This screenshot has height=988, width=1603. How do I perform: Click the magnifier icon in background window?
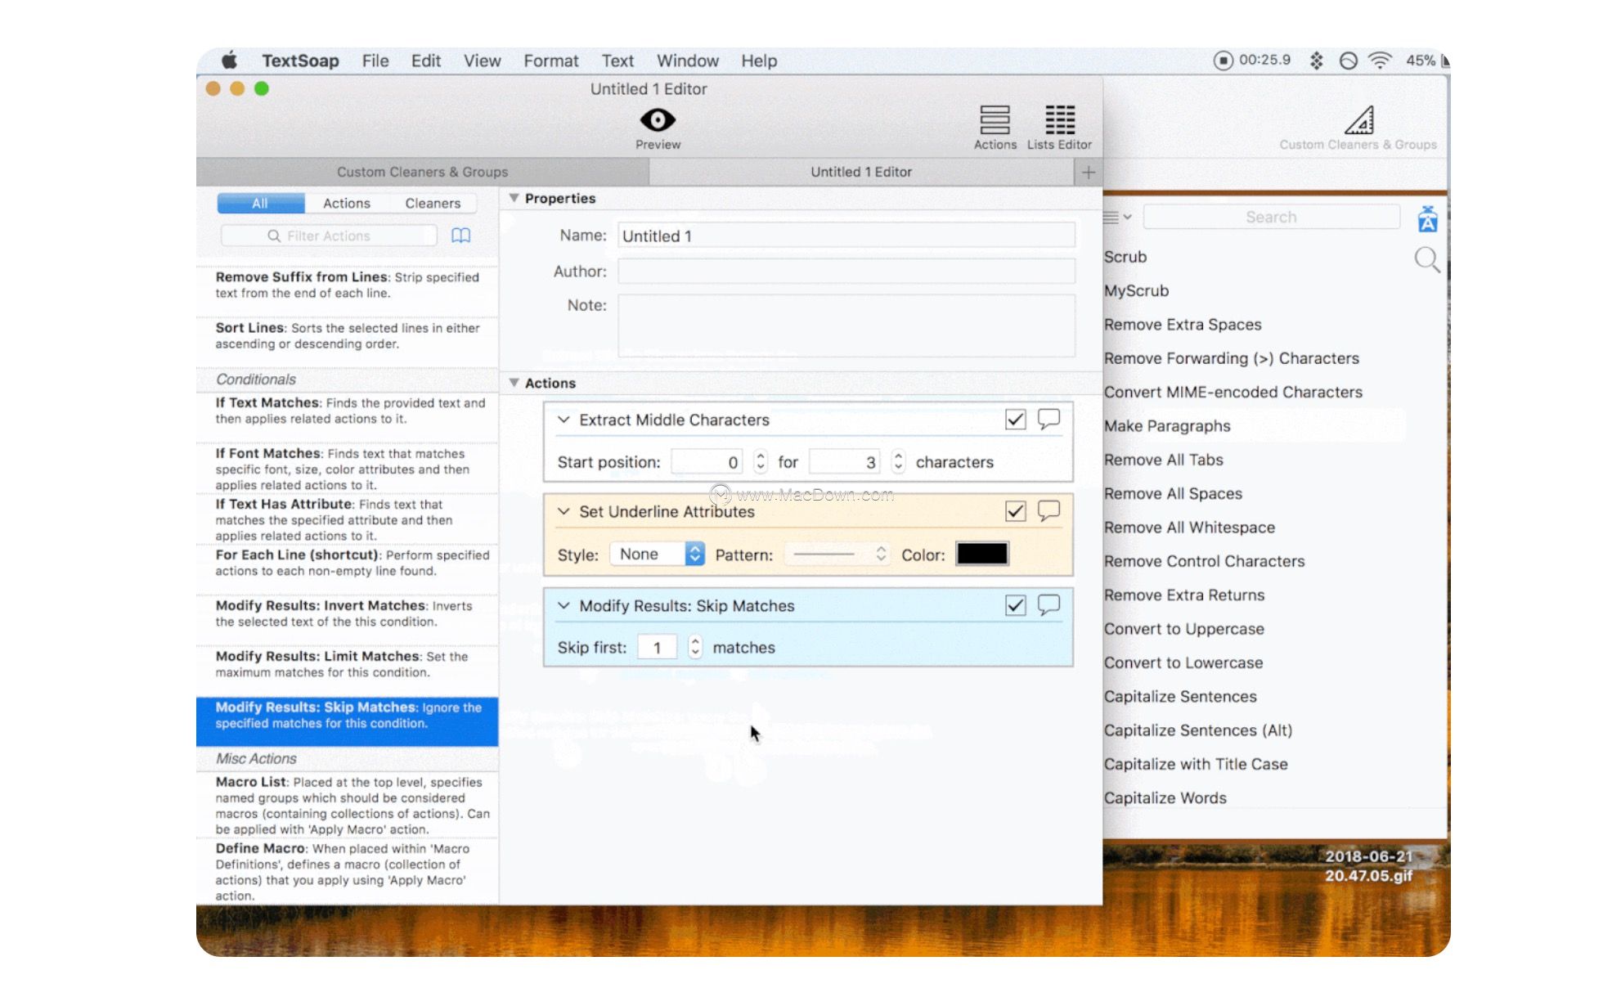(x=1427, y=260)
